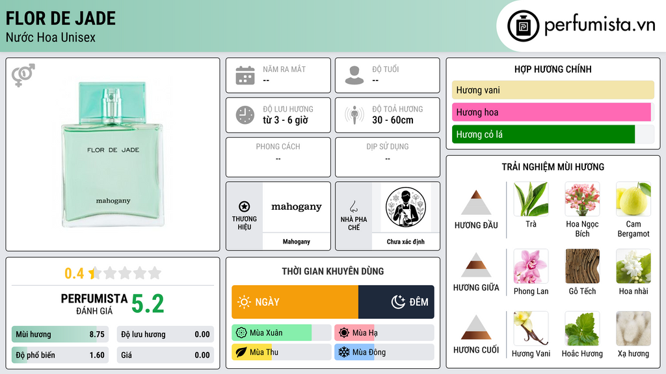Click the Hoa Ngọc Bích flower image

[x=582, y=199]
